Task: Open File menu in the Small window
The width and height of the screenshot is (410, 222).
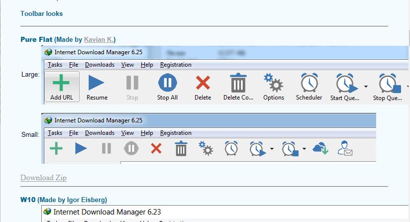Action: [x=74, y=133]
